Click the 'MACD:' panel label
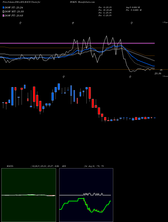Screen dimensions: 168x222 10,166
